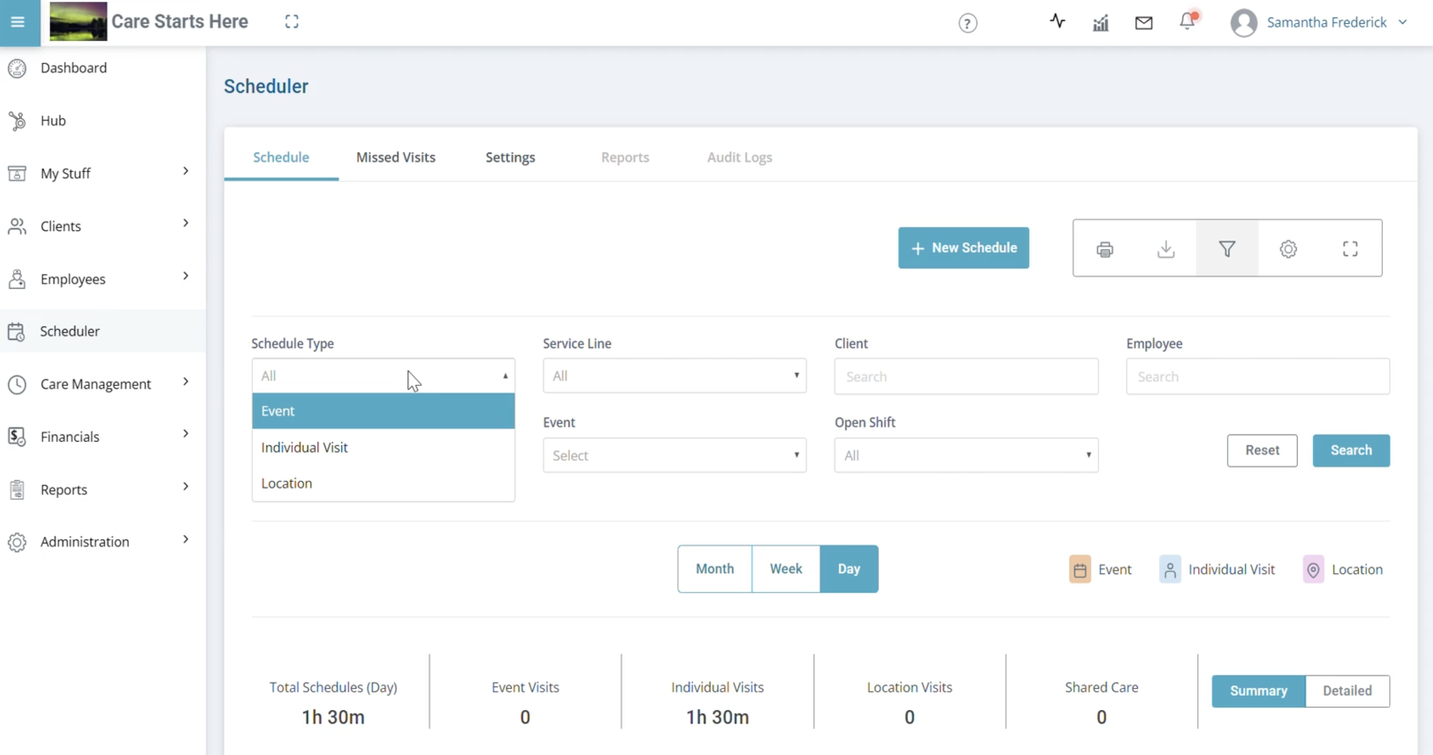Click the hamburger menu icon

click(18, 22)
